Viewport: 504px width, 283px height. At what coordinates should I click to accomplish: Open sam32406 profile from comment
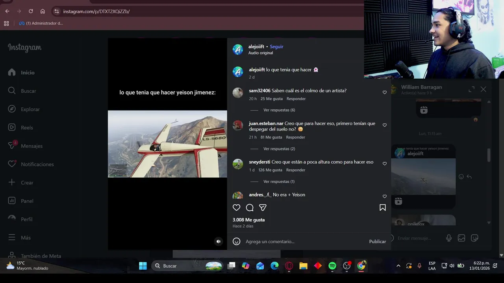point(259,90)
